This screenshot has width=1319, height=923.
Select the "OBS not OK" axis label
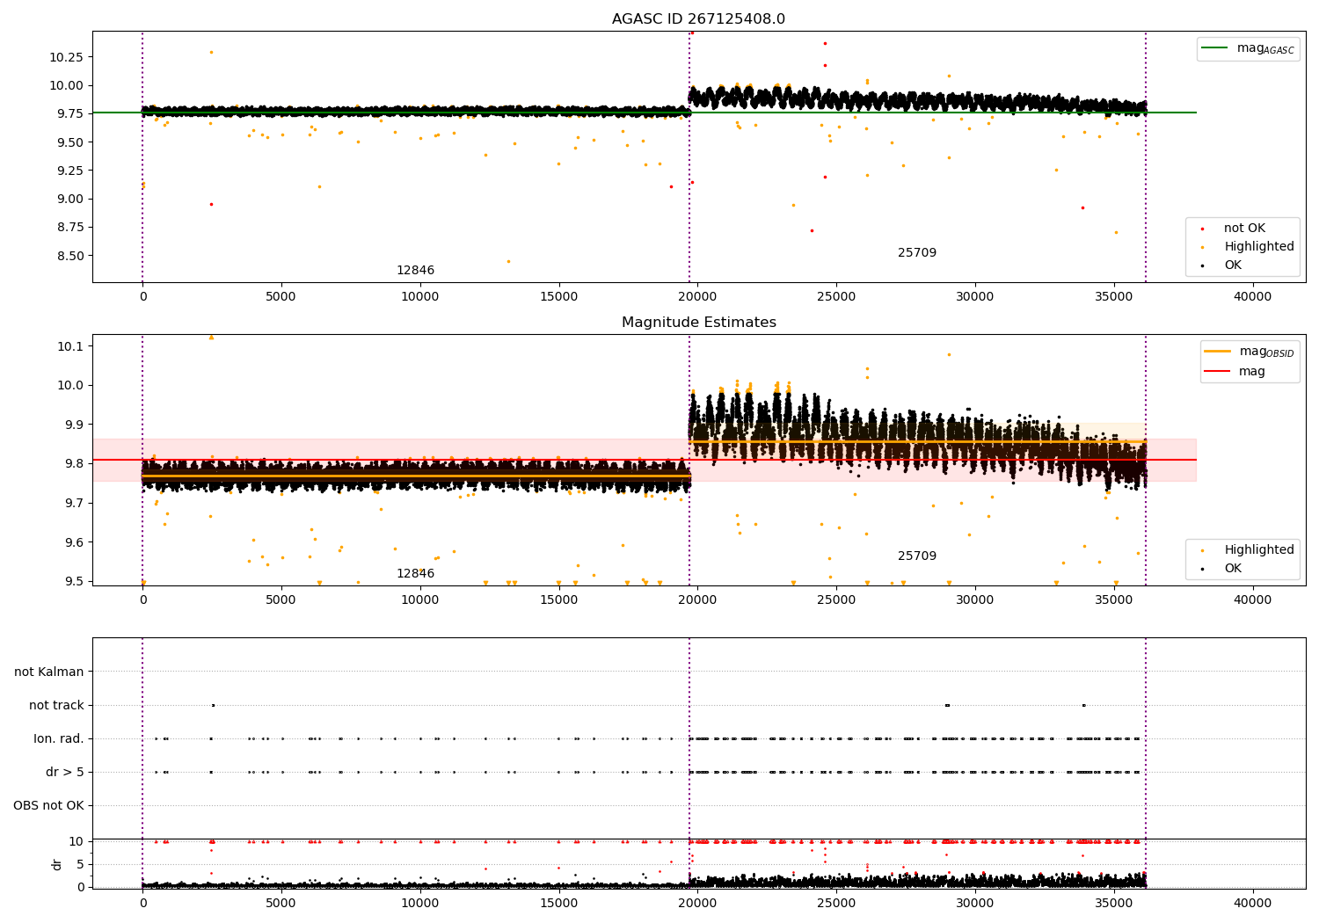(x=49, y=805)
